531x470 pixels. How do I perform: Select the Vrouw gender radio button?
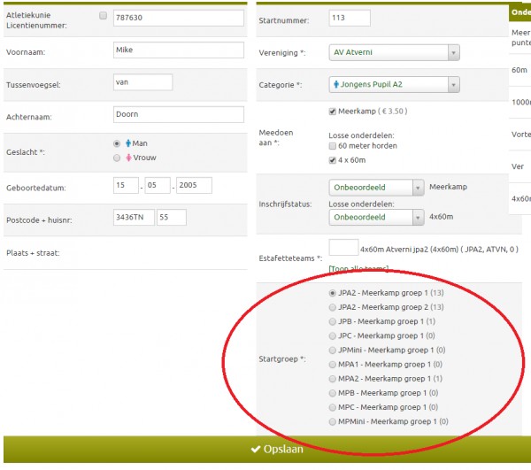117,158
